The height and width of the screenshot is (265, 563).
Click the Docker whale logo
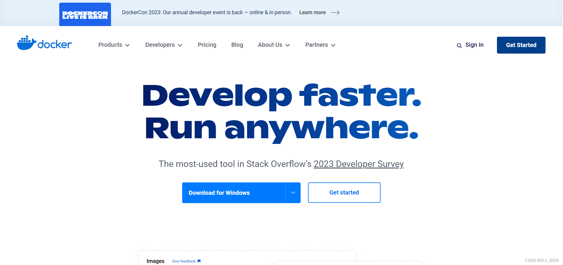point(44,43)
